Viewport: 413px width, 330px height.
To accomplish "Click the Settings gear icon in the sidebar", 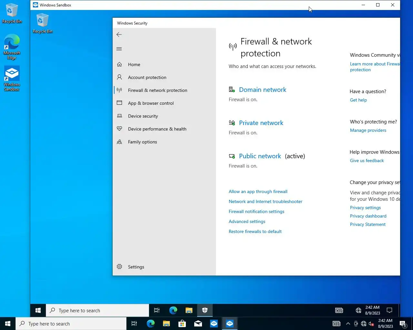I will point(119,267).
